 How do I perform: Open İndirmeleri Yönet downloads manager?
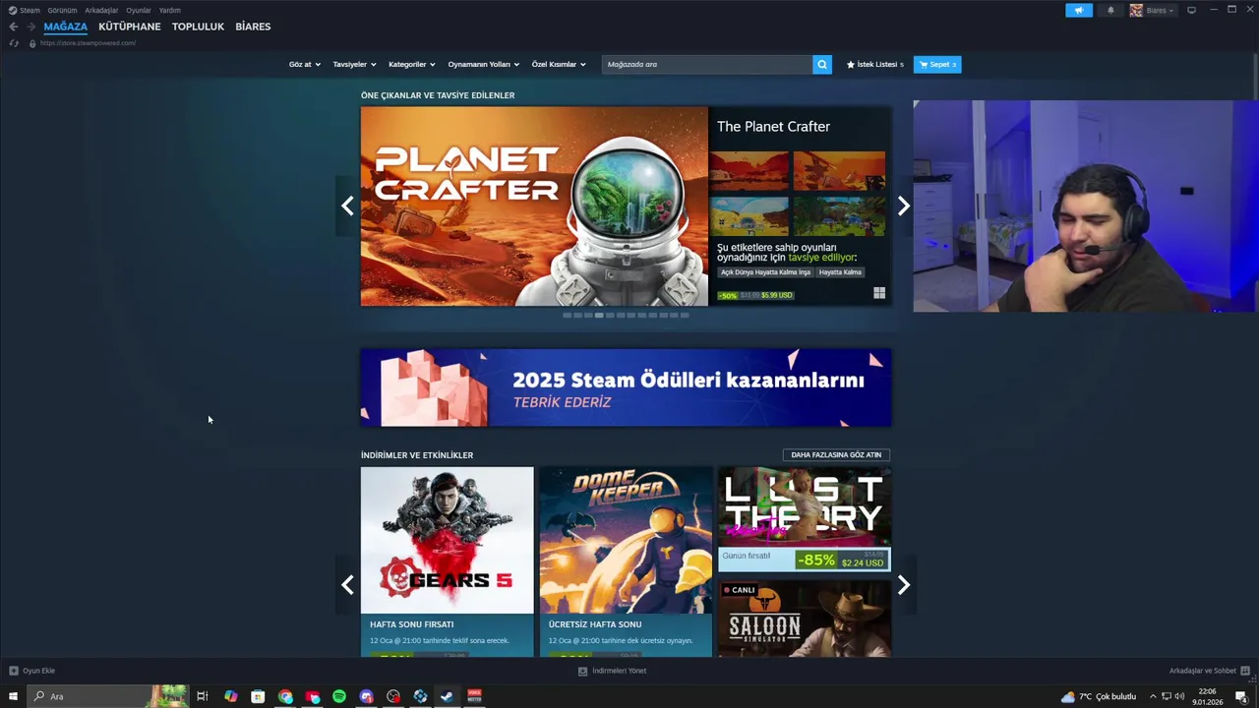coord(612,671)
